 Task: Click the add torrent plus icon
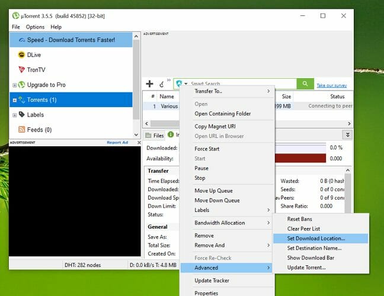tap(149, 84)
